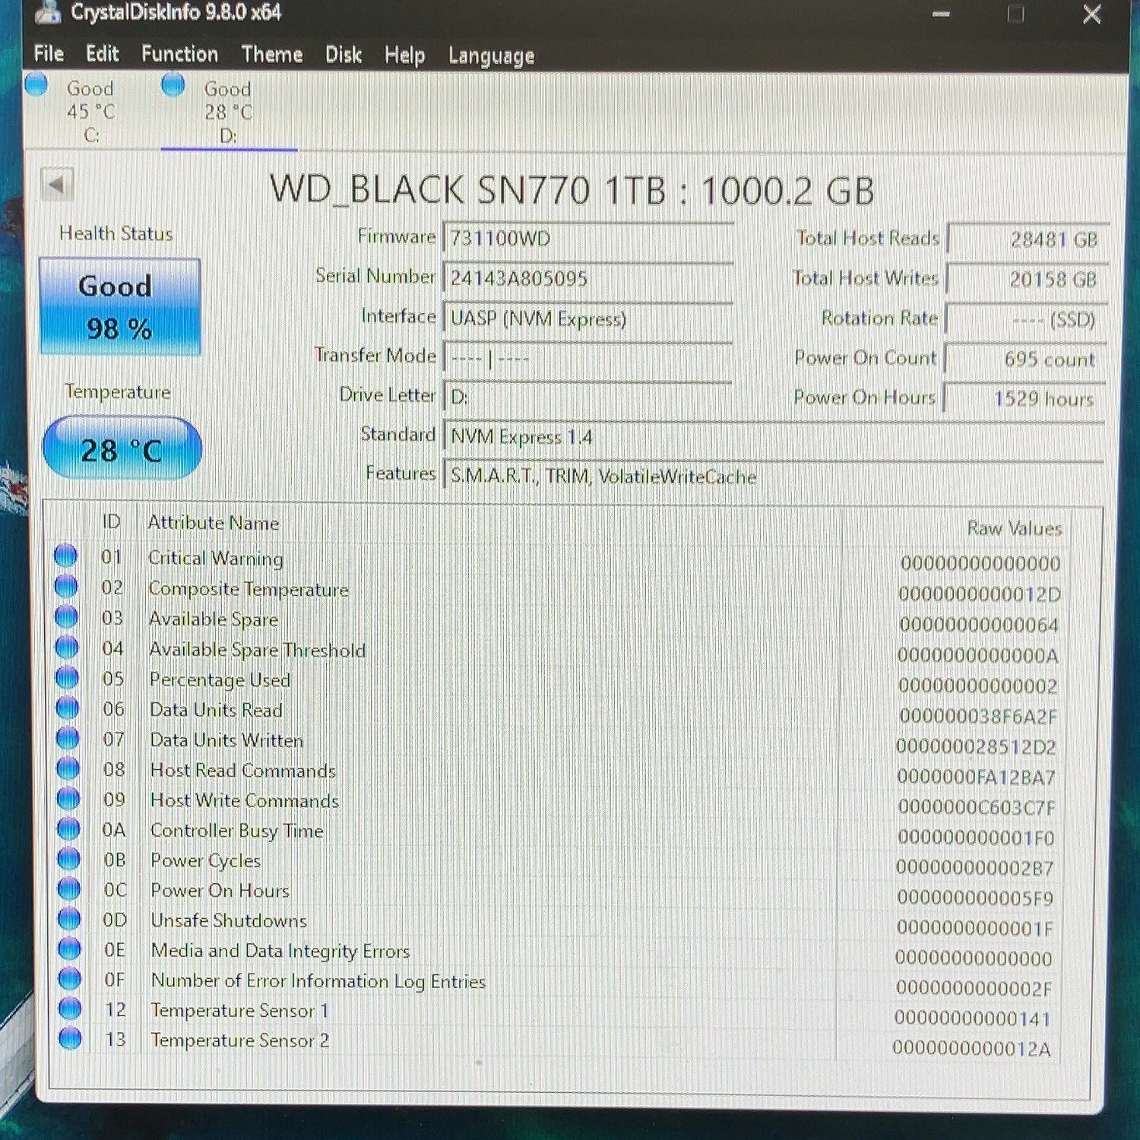Image resolution: width=1140 pixels, height=1140 pixels.
Task: Click the Serial Number field 24143A805095
Action: [x=588, y=278]
